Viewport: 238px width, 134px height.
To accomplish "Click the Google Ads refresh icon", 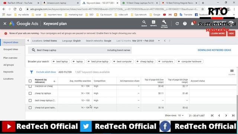I will point(177,23).
